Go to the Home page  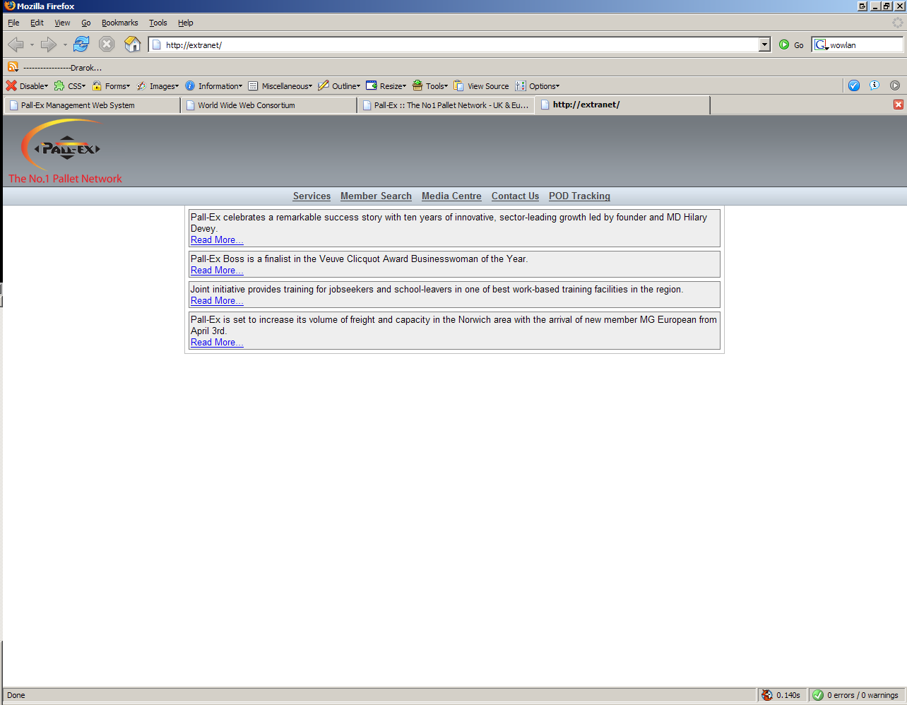pyautogui.click(x=132, y=45)
